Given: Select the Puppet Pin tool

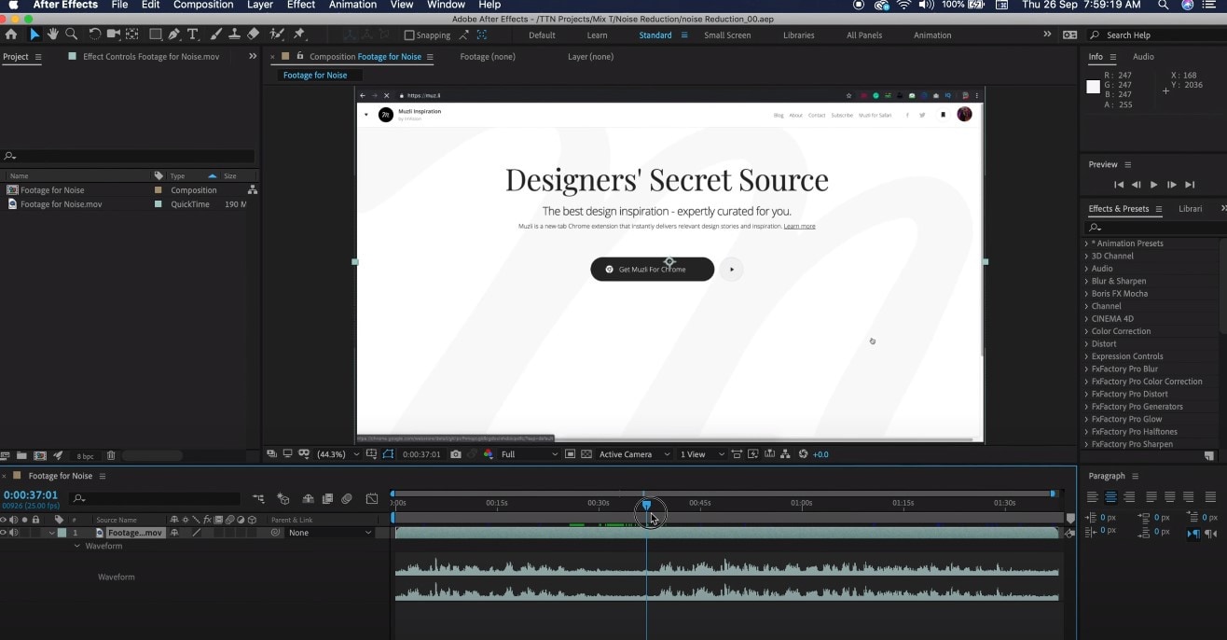Looking at the screenshot, I should (x=299, y=35).
